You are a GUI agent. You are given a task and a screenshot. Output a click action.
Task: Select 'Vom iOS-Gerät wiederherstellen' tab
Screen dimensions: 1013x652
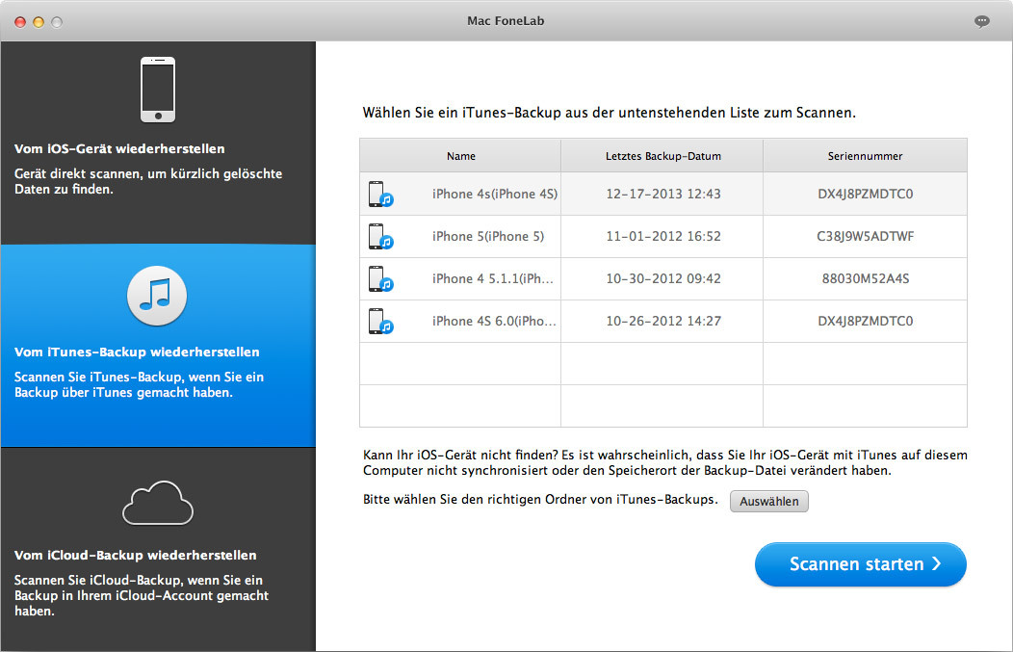coord(158,143)
